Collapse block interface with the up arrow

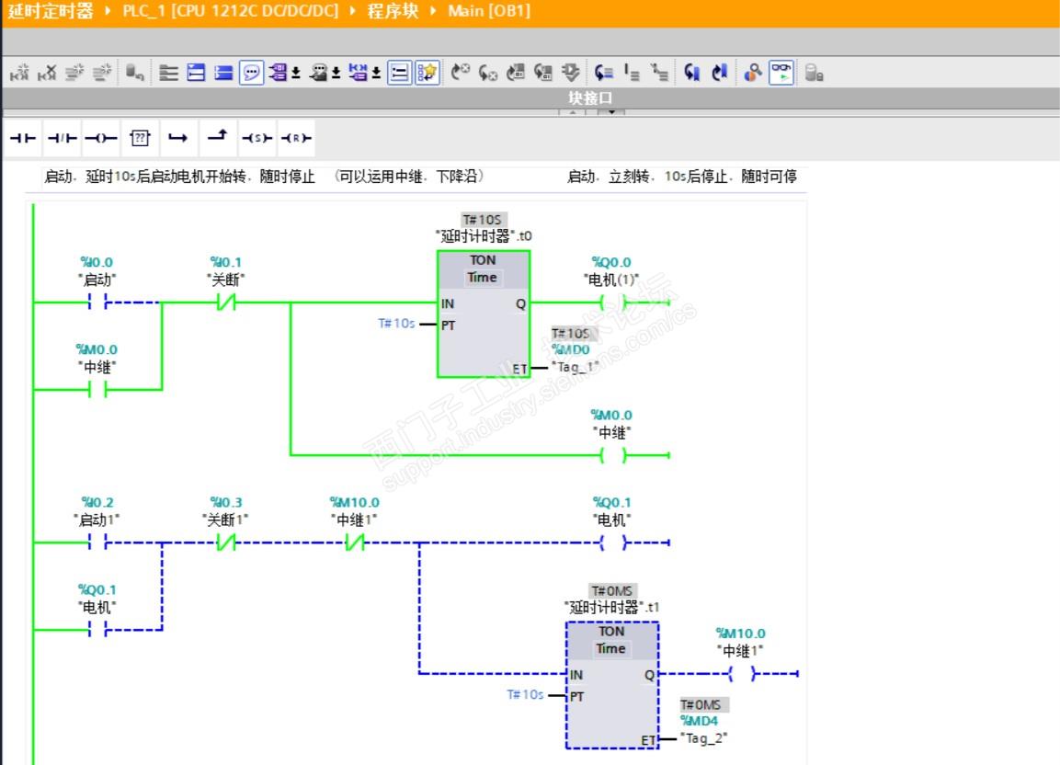(x=573, y=111)
